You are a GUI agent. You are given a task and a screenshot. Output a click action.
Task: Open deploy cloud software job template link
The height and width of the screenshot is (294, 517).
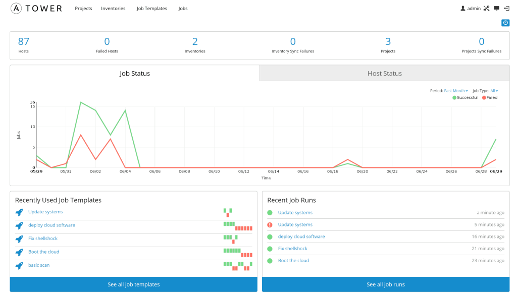coord(51,225)
